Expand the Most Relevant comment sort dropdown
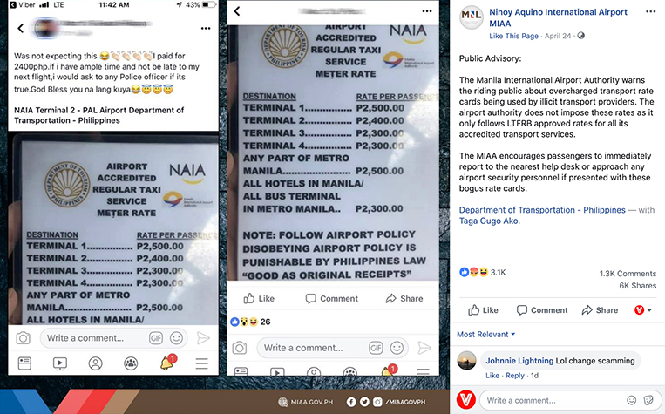 [486, 335]
